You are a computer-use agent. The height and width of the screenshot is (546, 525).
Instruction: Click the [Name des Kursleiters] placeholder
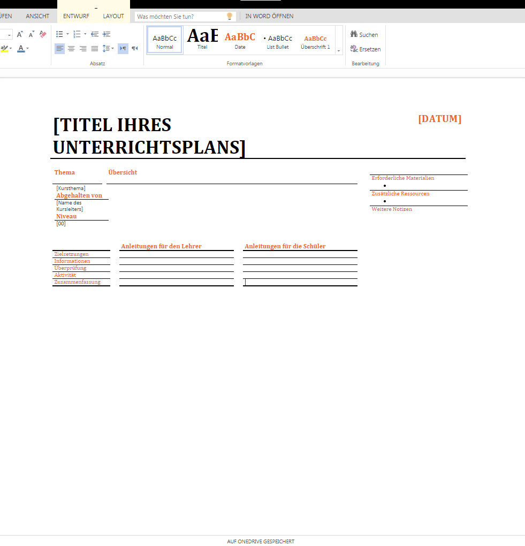(x=70, y=206)
